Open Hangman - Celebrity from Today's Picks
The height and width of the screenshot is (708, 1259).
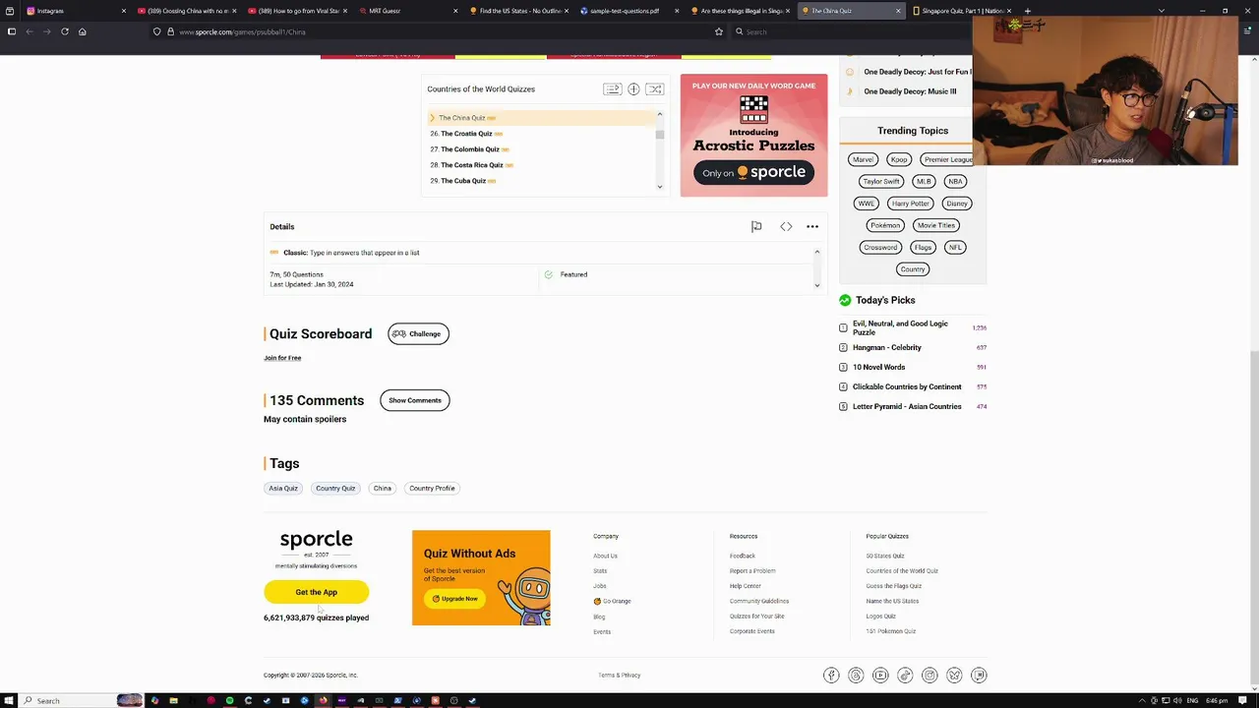pos(887,348)
